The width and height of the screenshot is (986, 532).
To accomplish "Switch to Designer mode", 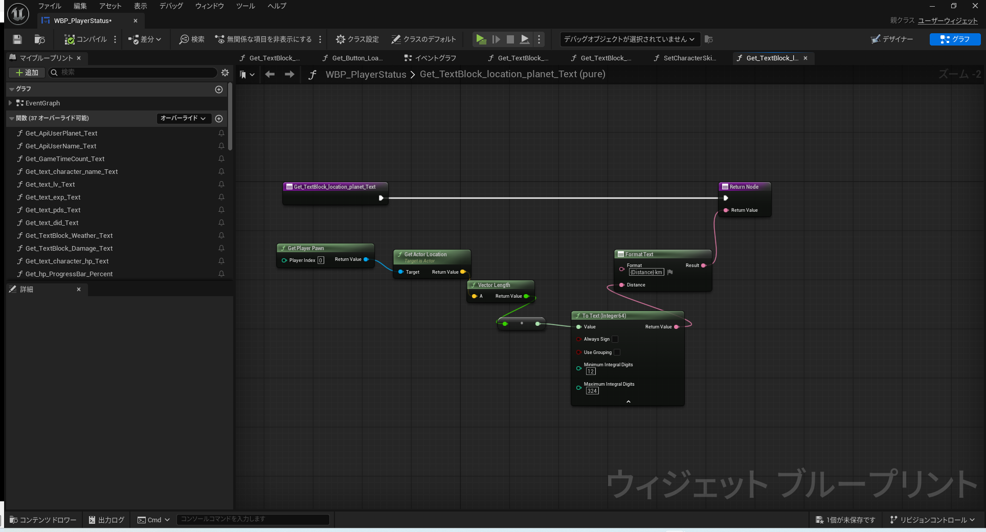I will 892,39.
